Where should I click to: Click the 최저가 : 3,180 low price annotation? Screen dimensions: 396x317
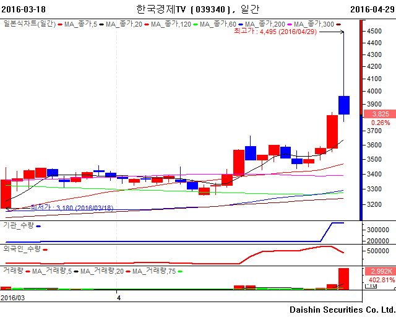pyautogui.click(x=72, y=207)
